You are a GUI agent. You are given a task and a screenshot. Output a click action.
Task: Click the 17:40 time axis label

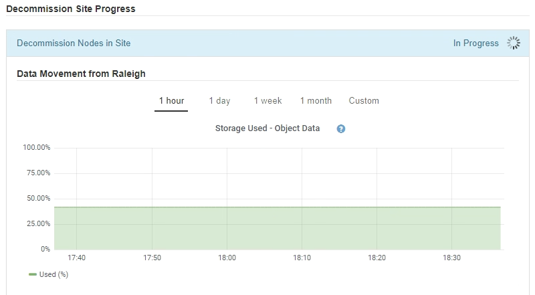pyautogui.click(x=77, y=258)
